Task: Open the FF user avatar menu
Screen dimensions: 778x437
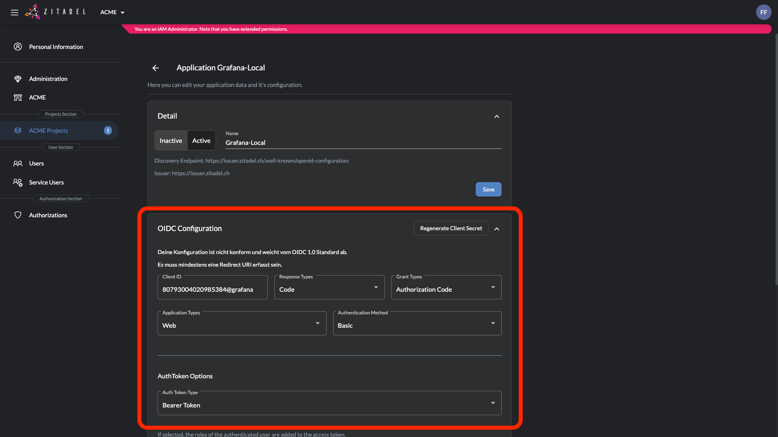Action: (x=763, y=13)
